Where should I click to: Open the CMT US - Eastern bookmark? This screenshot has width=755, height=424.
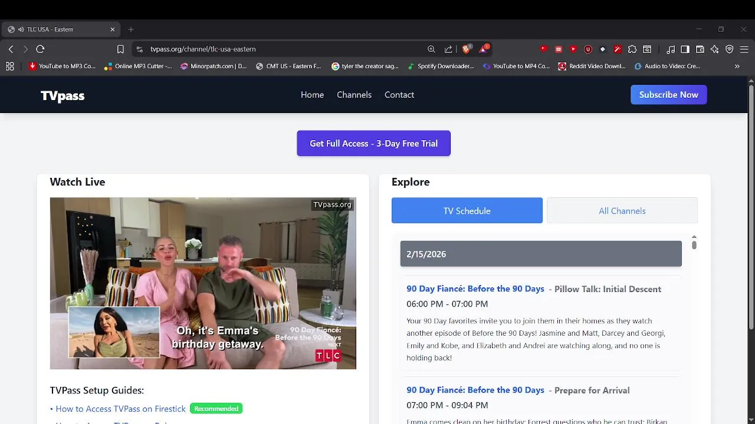[x=288, y=67]
